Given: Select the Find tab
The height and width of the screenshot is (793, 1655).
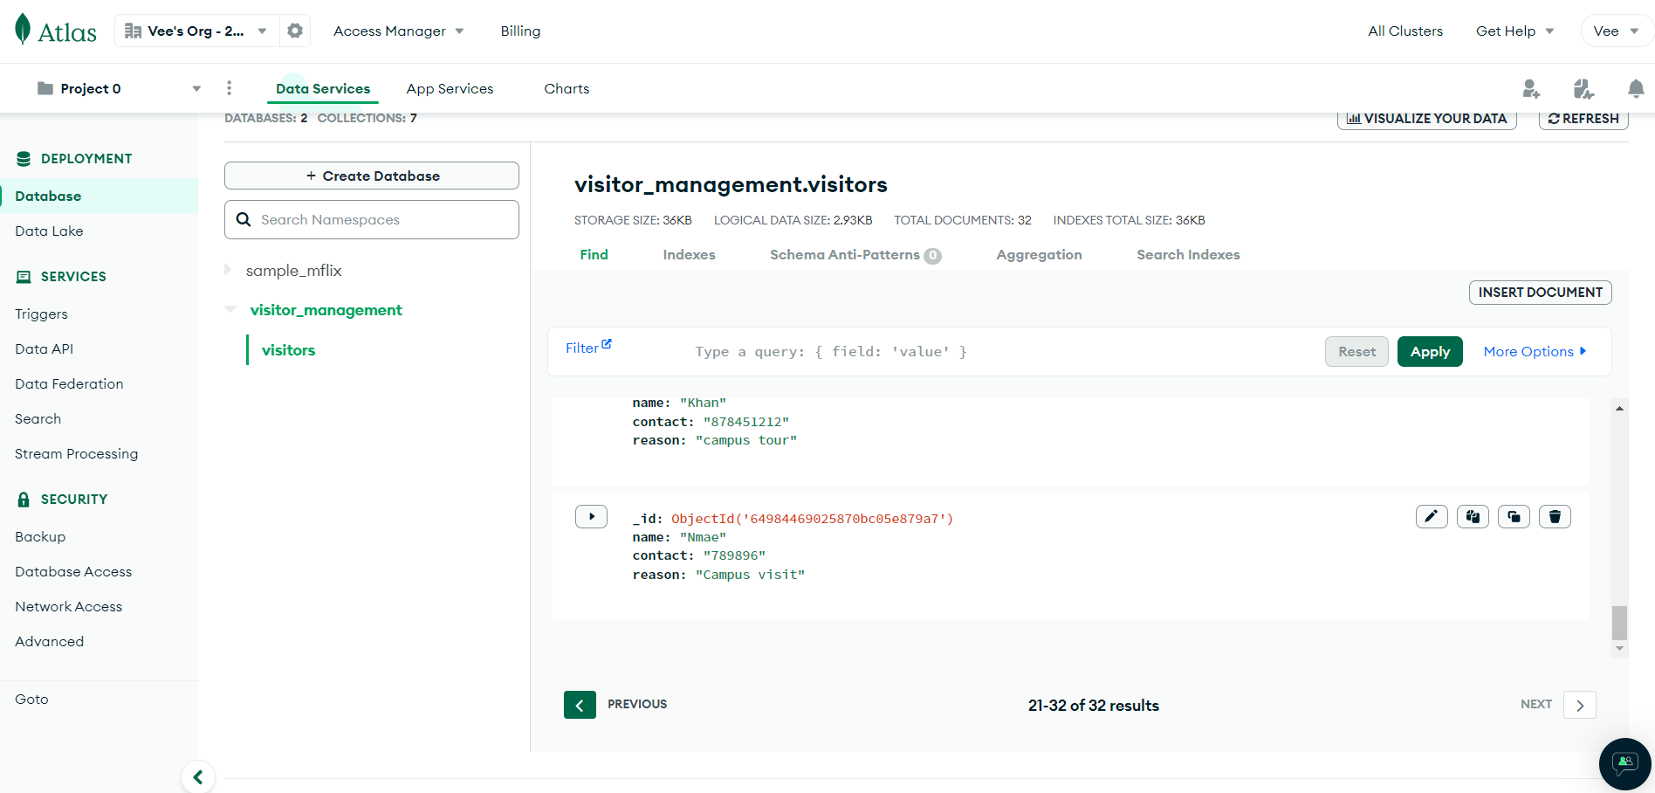Looking at the screenshot, I should coord(594,254).
